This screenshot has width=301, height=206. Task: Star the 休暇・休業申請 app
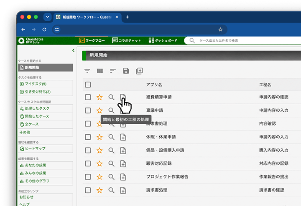pos(99,137)
